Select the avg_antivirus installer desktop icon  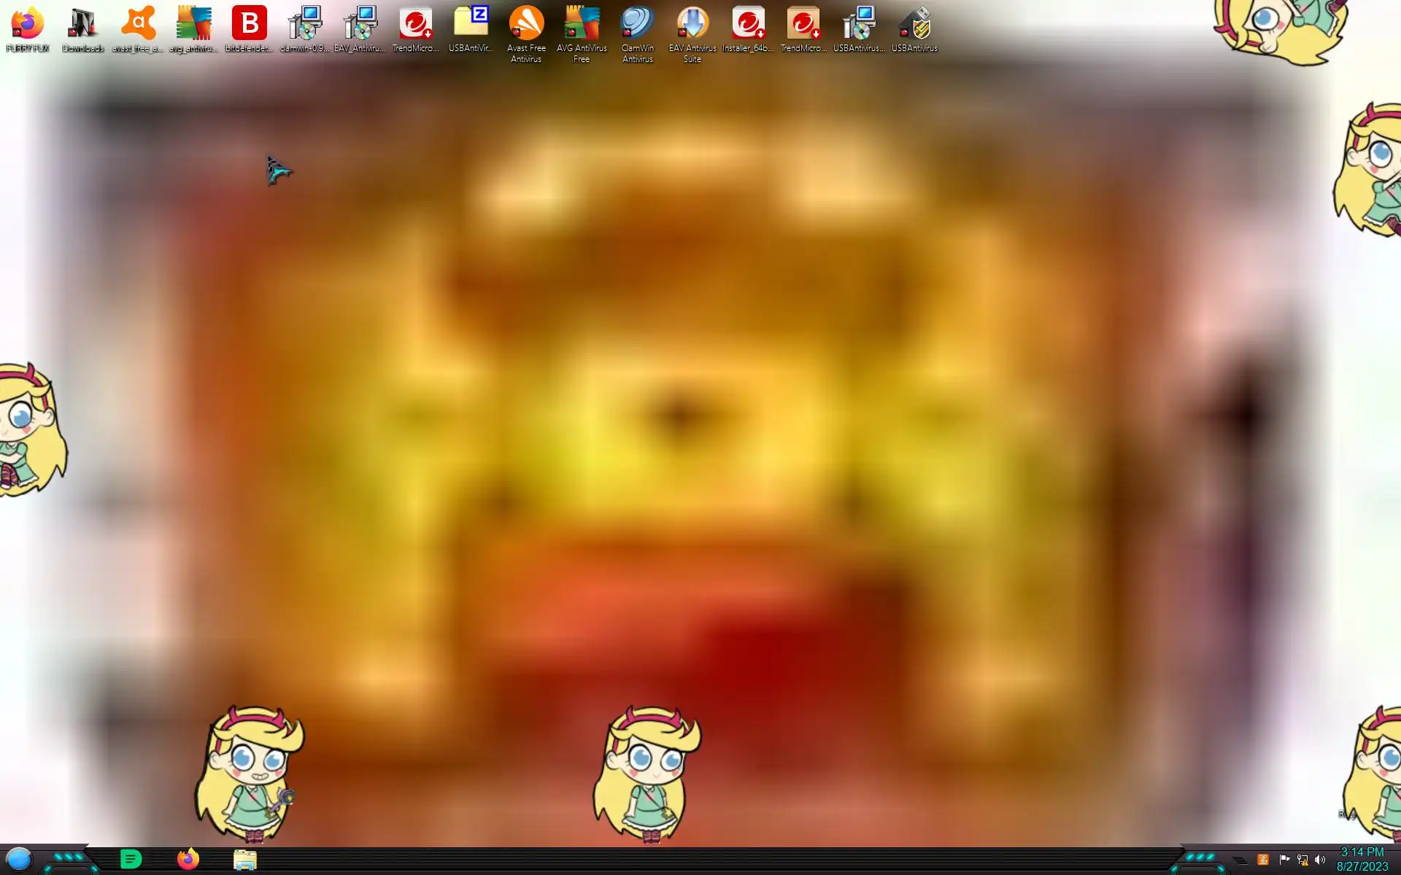pos(193,26)
